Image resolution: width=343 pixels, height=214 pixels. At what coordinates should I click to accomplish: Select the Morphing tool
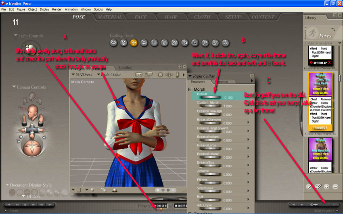click(x=215, y=43)
